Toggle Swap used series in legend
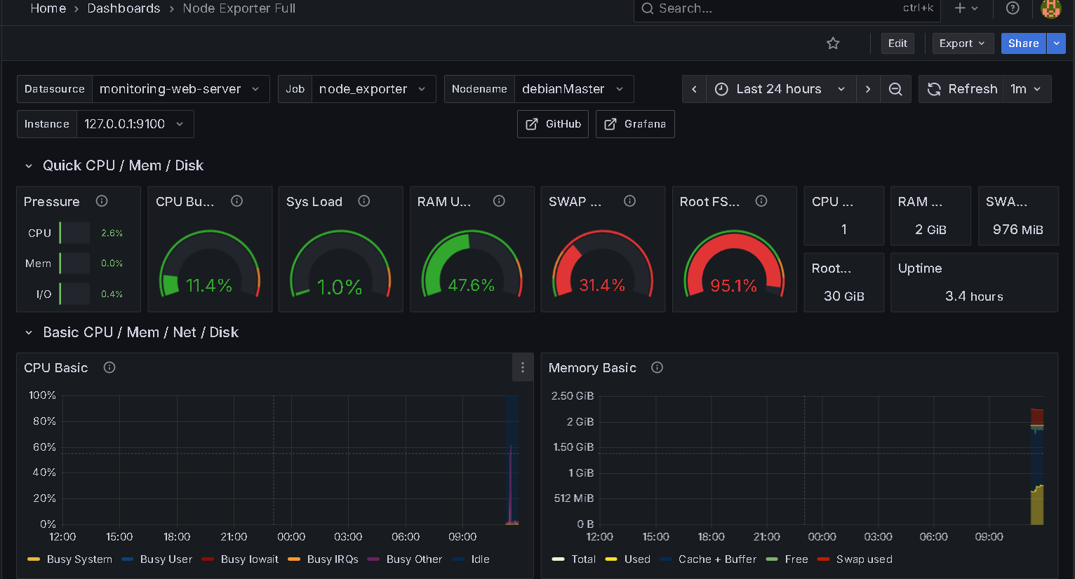The width and height of the screenshot is (1075, 579). (x=864, y=559)
